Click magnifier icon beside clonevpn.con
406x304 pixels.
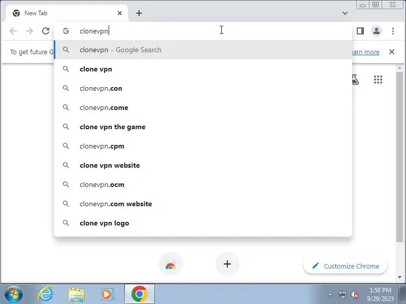click(66, 88)
